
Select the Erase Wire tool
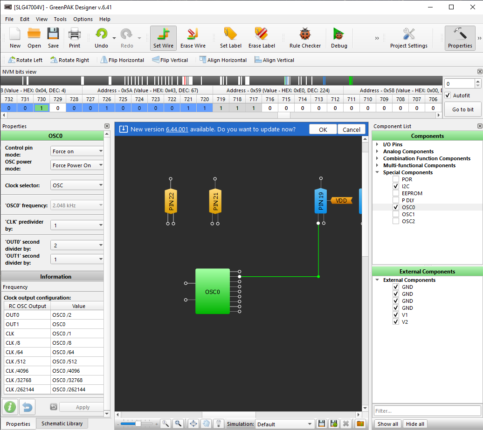click(x=193, y=38)
